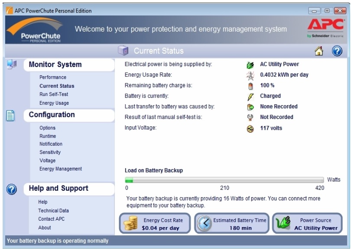Select Current Status in Monitor System
351x250 pixels.
click(57, 86)
